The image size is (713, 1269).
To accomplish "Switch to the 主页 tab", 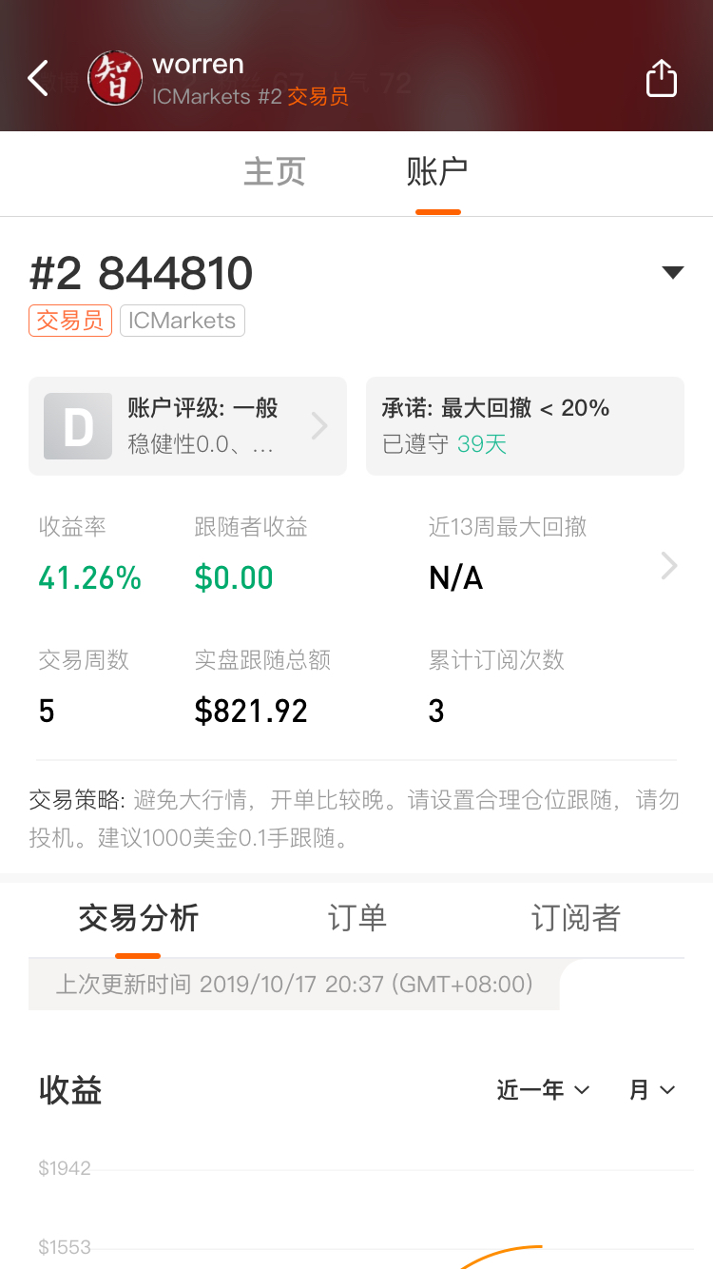I will 275,172.
